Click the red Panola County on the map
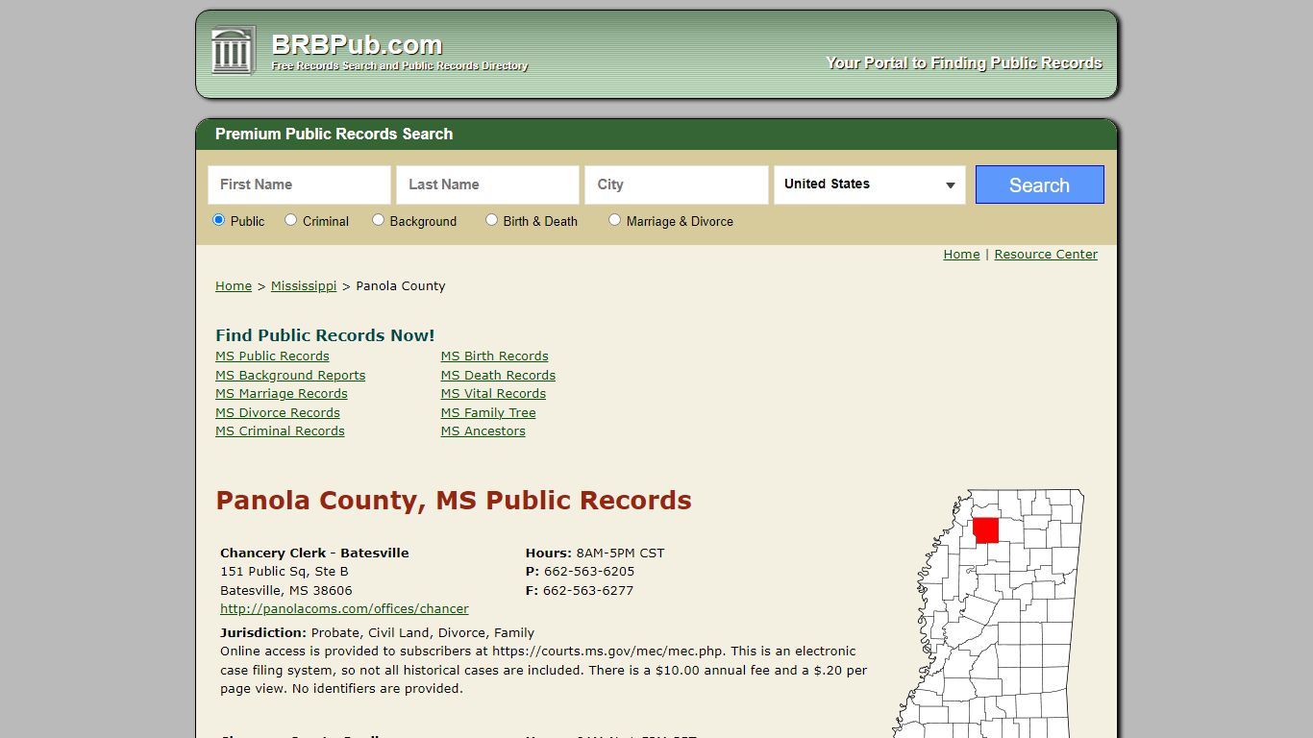This screenshot has height=738, width=1313. click(986, 530)
